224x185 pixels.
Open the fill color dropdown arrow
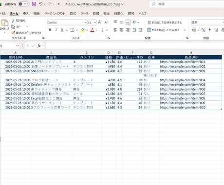pyautogui.click(x=87, y=30)
